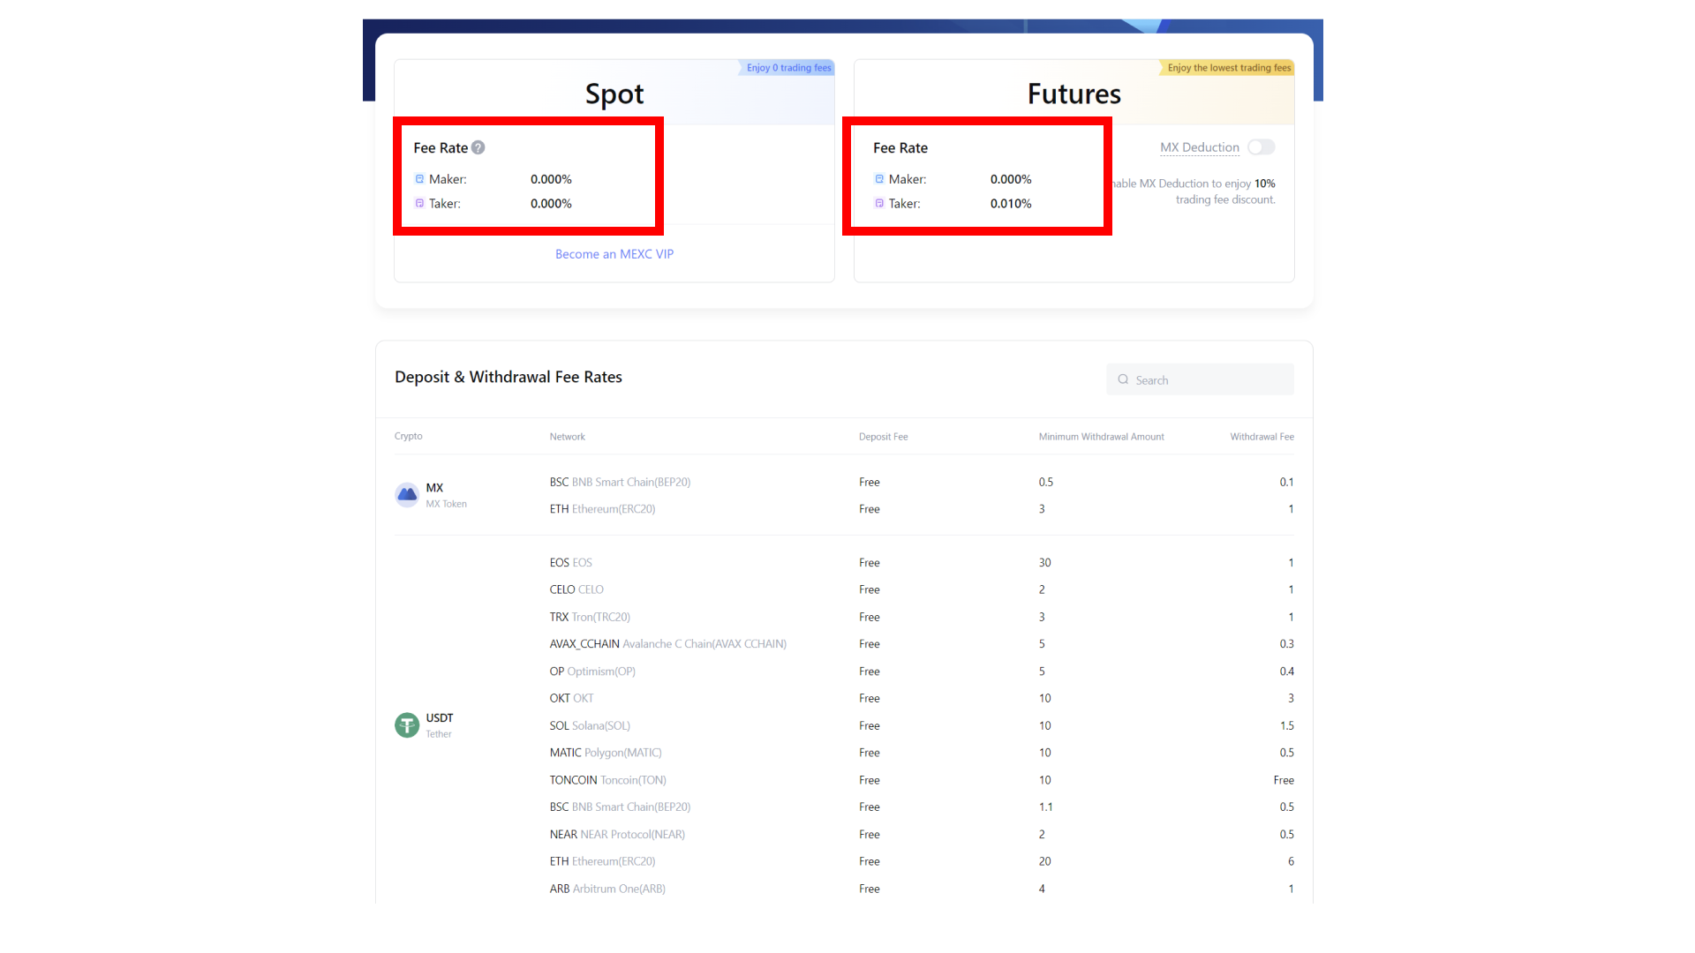Click the Fee Rate help question-mark icon
1695x953 pixels.
(x=478, y=147)
